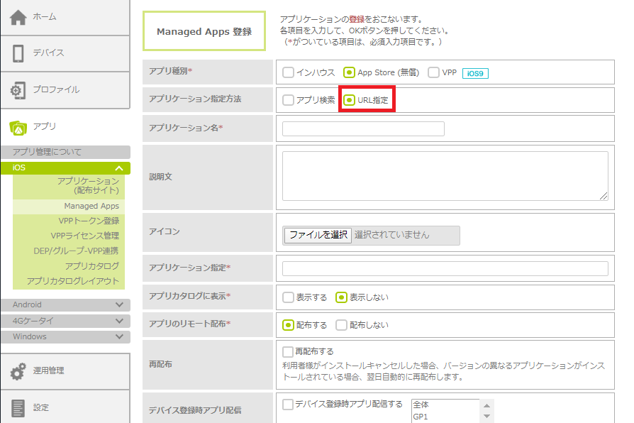
Task: Open the アプリ管理について link
Action: [47, 152]
